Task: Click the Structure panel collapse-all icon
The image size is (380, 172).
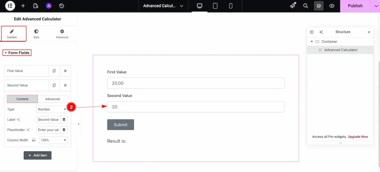Action: 312,32
